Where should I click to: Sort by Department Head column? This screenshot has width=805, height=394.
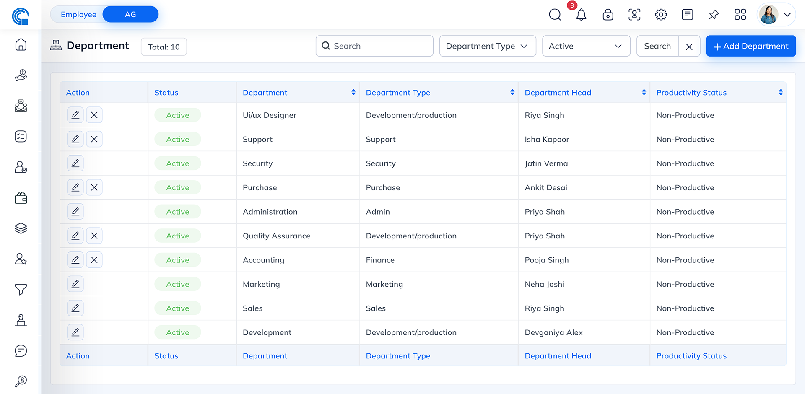click(x=644, y=93)
